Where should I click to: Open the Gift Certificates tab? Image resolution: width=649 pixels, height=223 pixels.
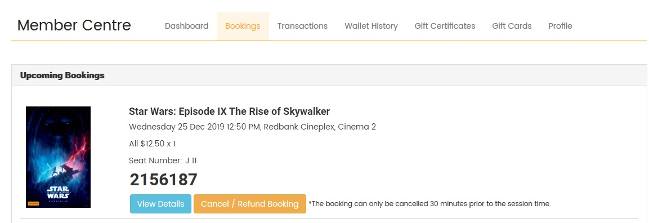[x=445, y=26]
